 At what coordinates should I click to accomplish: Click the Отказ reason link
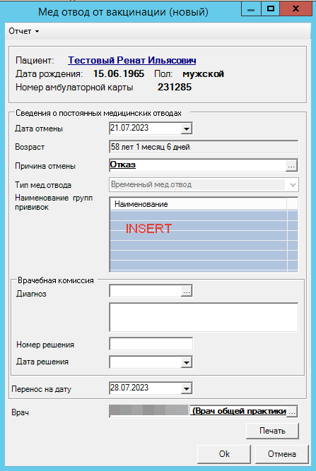point(123,165)
